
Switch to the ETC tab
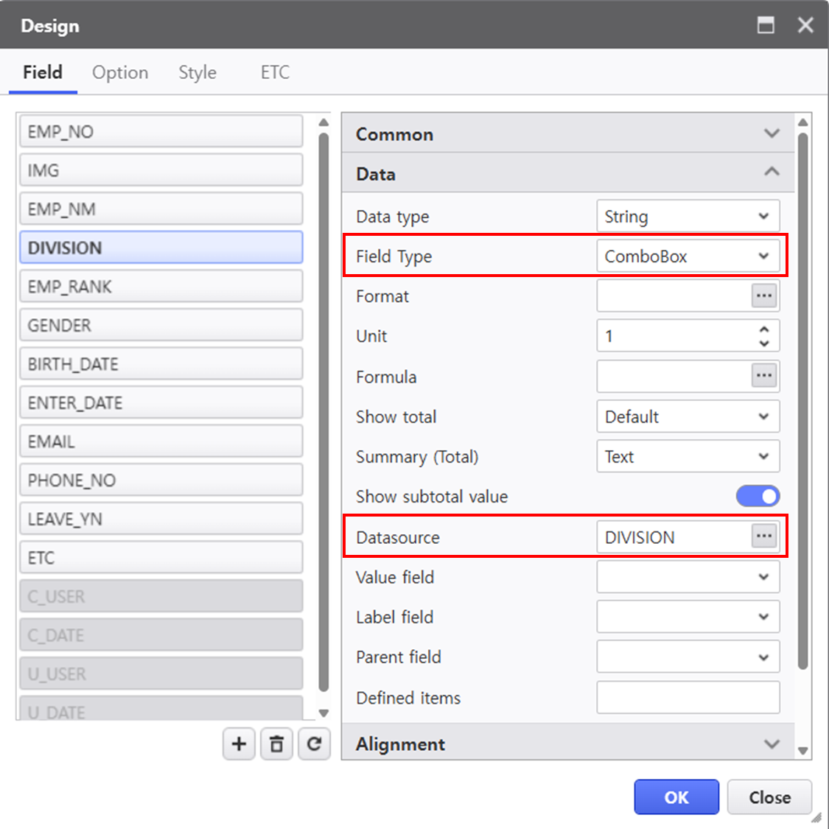[x=275, y=72]
